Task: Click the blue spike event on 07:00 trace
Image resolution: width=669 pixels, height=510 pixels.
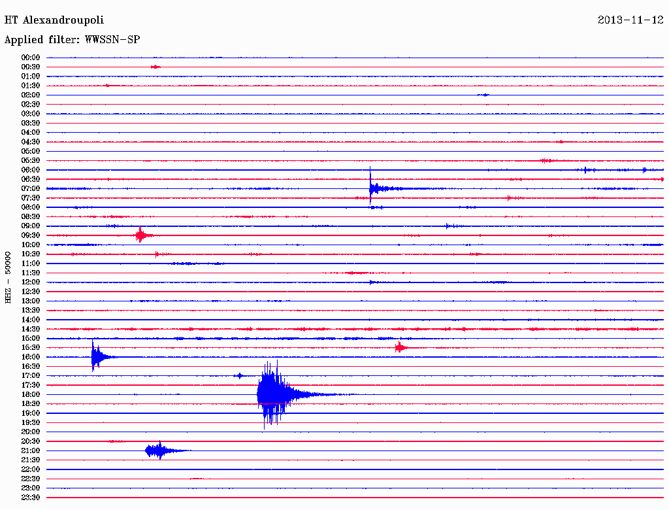Action: pos(376,188)
